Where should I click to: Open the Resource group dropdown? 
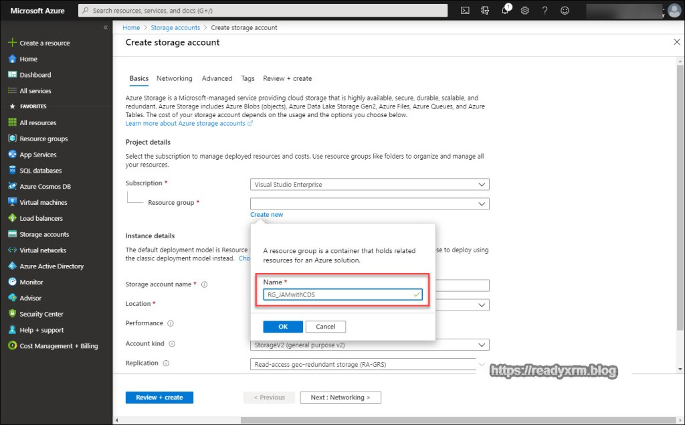tap(369, 203)
